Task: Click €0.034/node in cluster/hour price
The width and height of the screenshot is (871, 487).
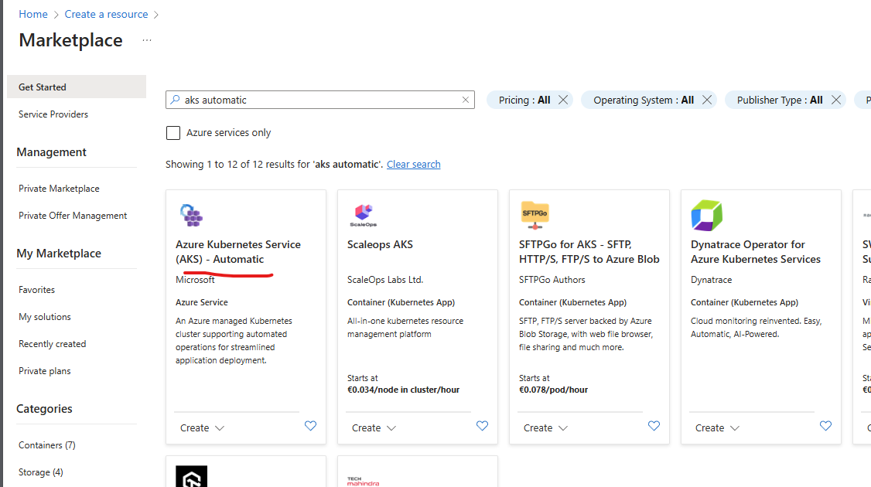Action: (x=403, y=390)
